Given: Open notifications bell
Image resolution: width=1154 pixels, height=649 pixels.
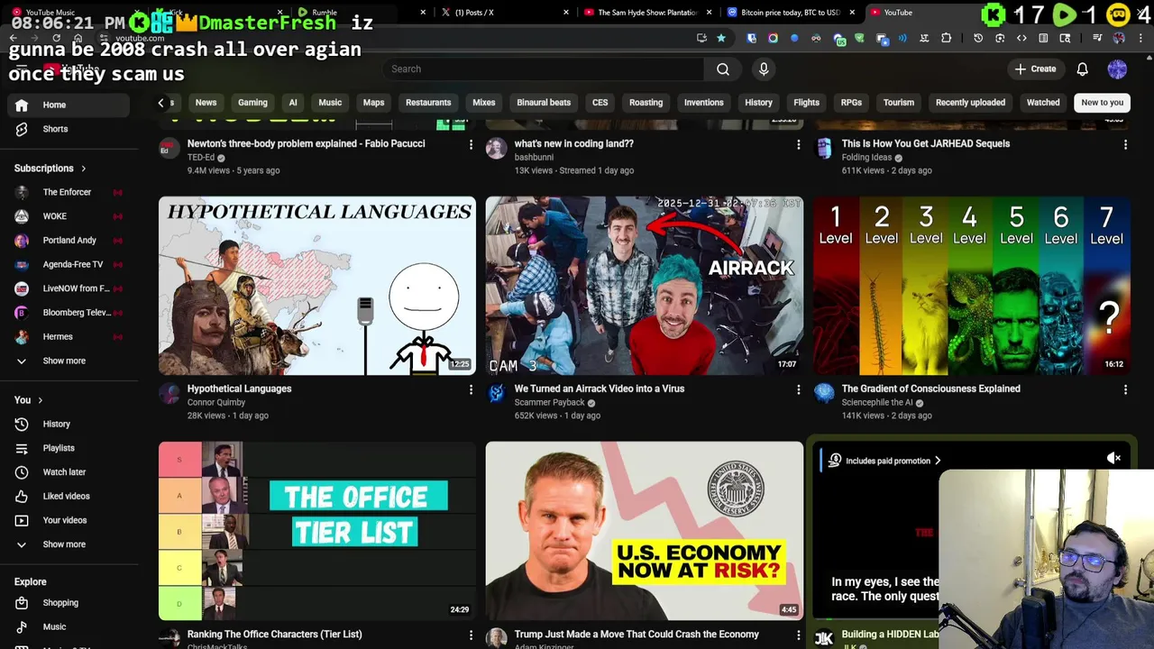Looking at the screenshot, I should point(1082,69).
